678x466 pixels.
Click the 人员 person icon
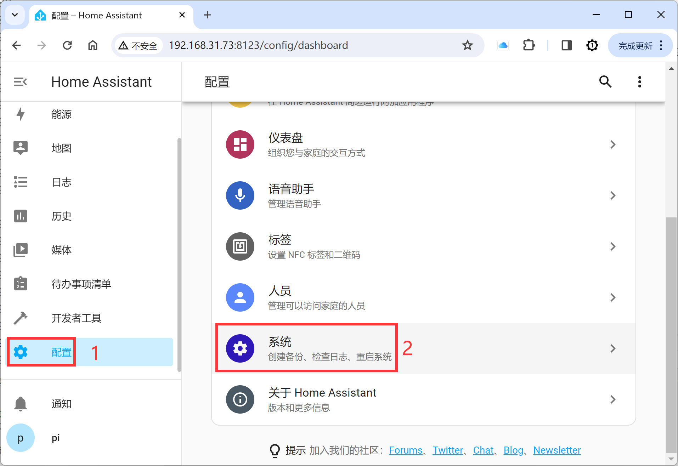click(x=240, y=297)
